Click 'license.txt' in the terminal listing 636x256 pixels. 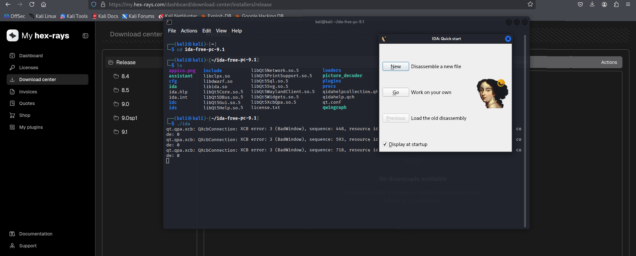265,108
